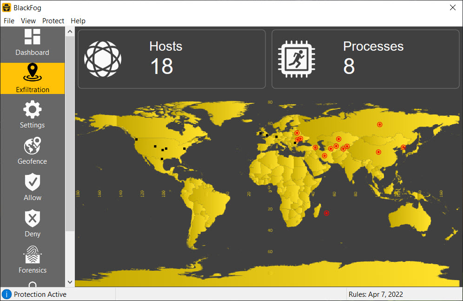Click the Hosts count 18
The width and height of the screenshot is (463, 301).
[x=161, y=66]
